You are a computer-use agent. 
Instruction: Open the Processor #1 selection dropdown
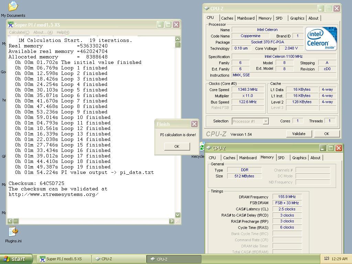(266, 121)
